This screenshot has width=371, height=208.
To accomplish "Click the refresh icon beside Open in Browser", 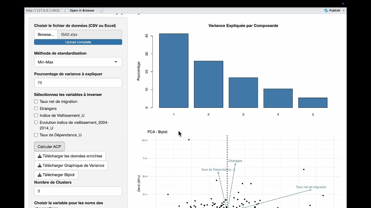I will point(101,10).
